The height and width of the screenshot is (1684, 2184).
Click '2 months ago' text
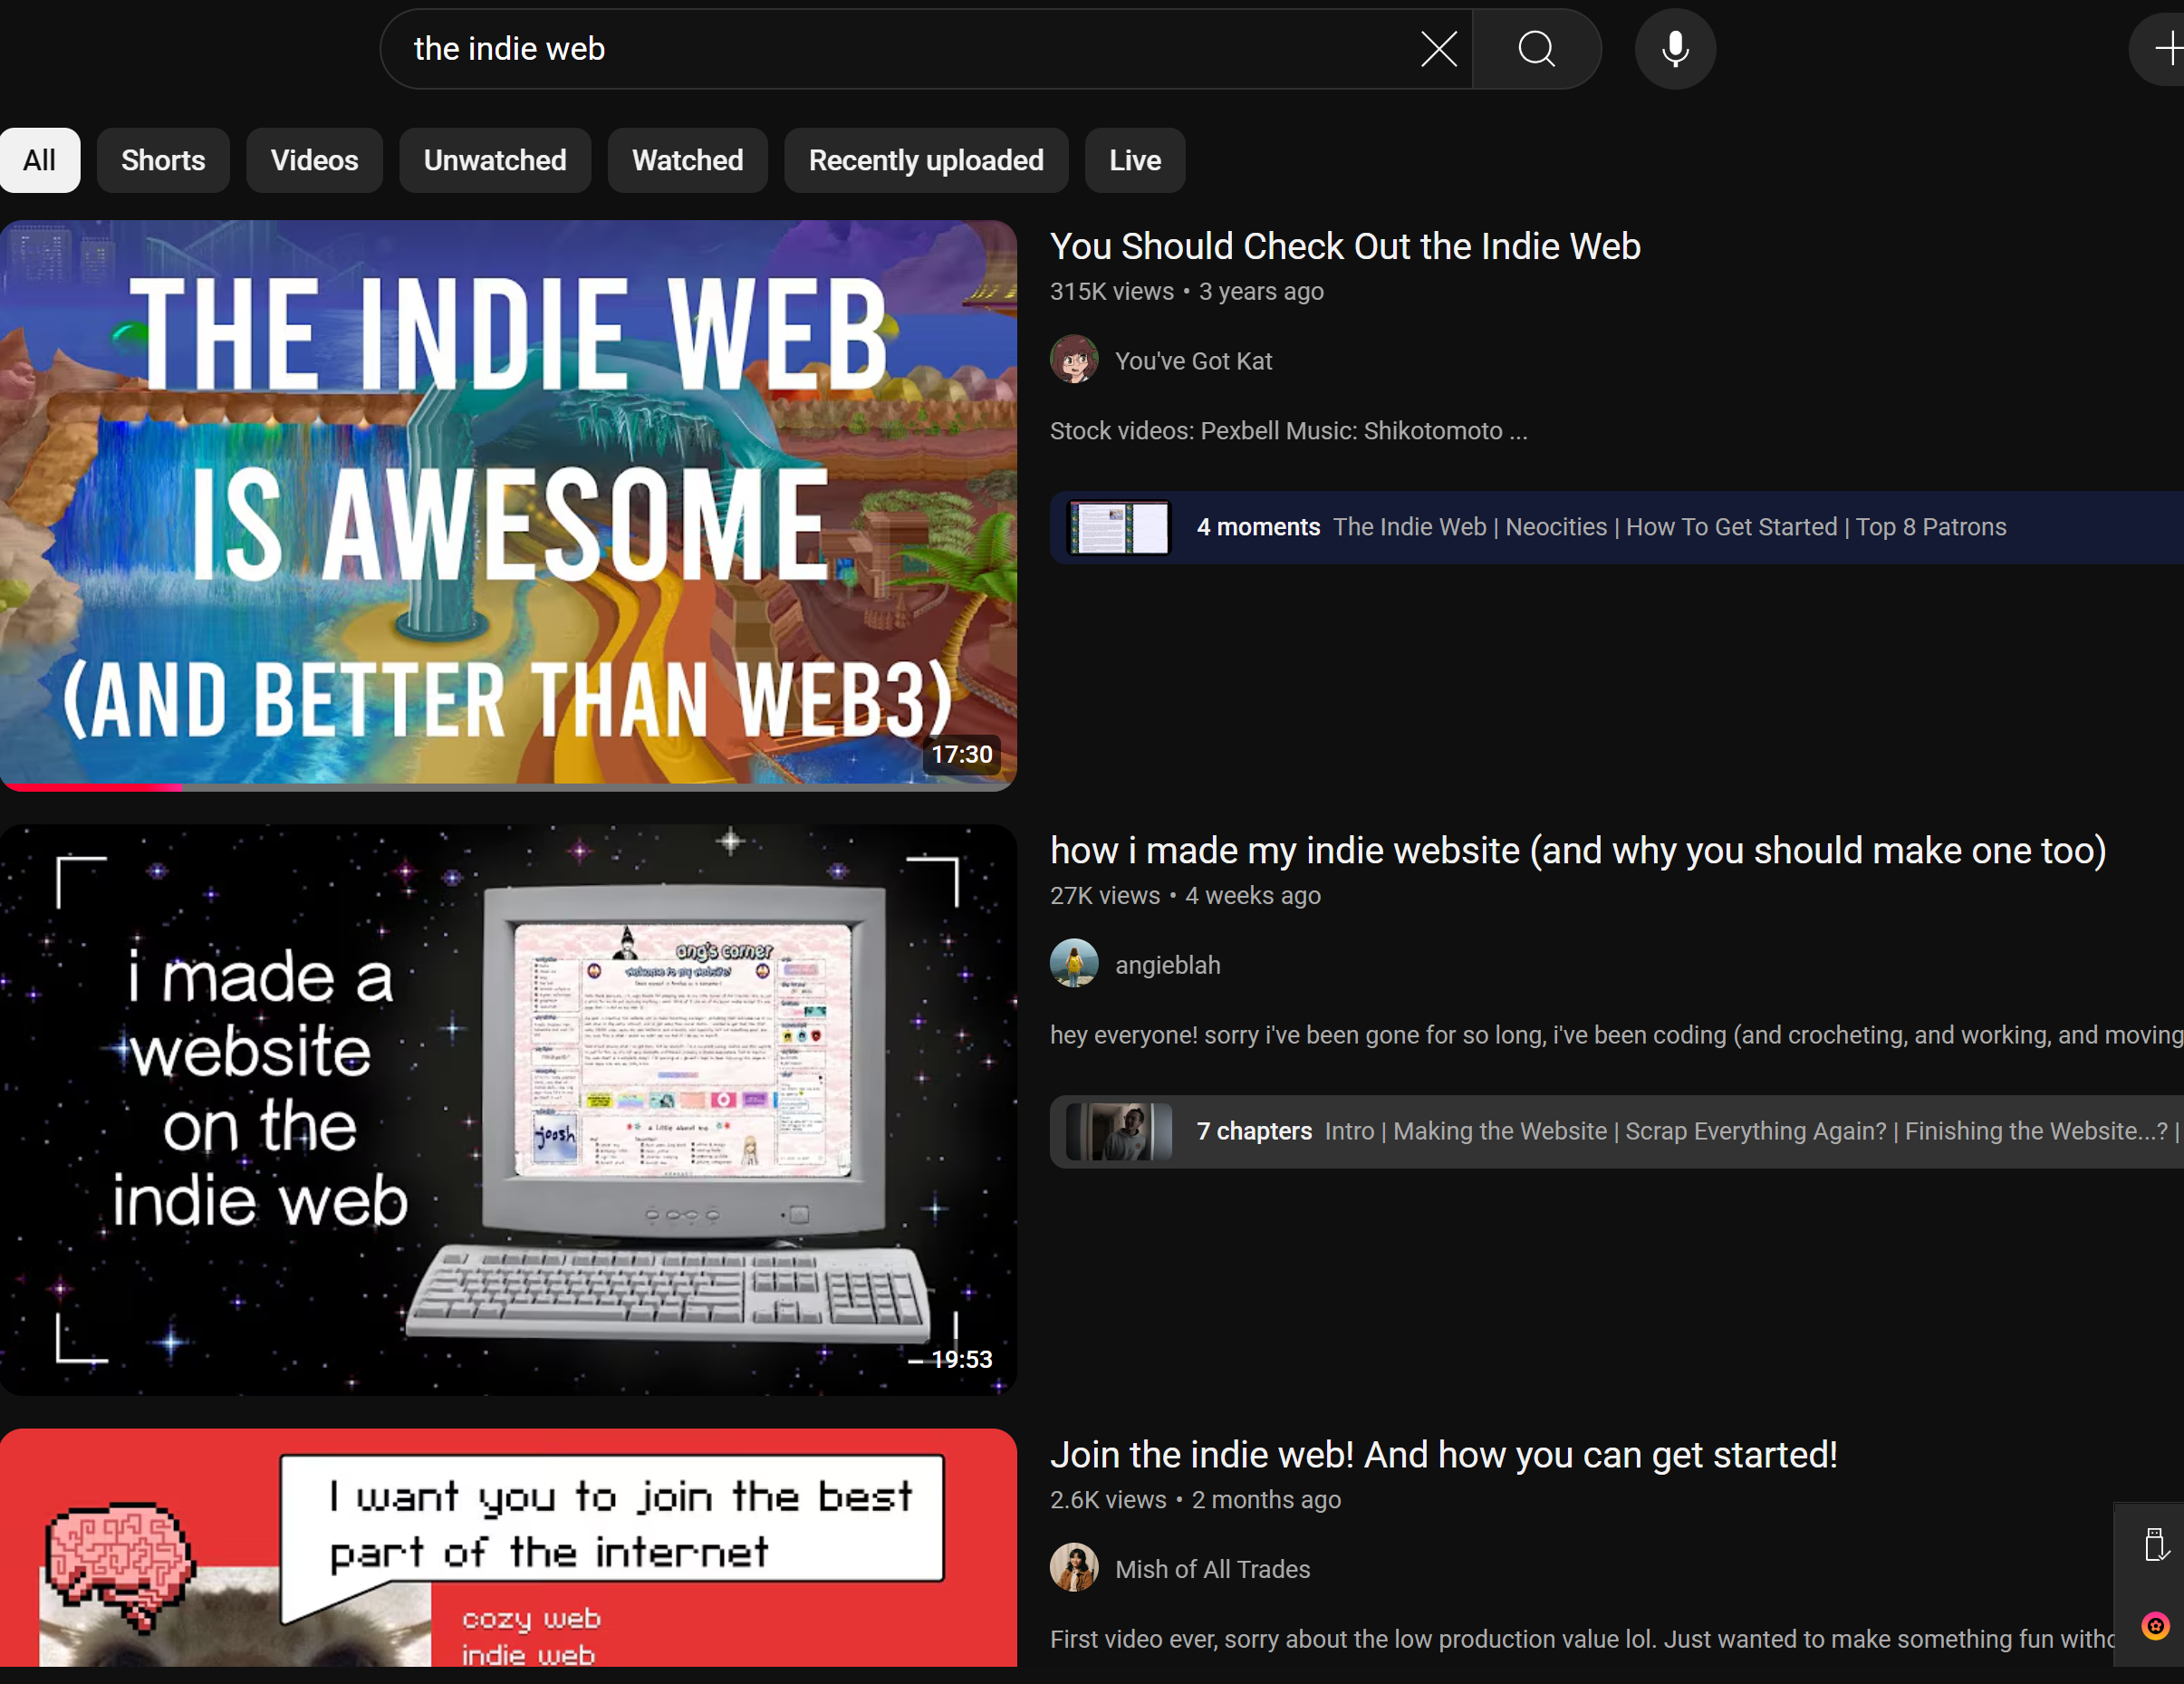point(1266,1499)
